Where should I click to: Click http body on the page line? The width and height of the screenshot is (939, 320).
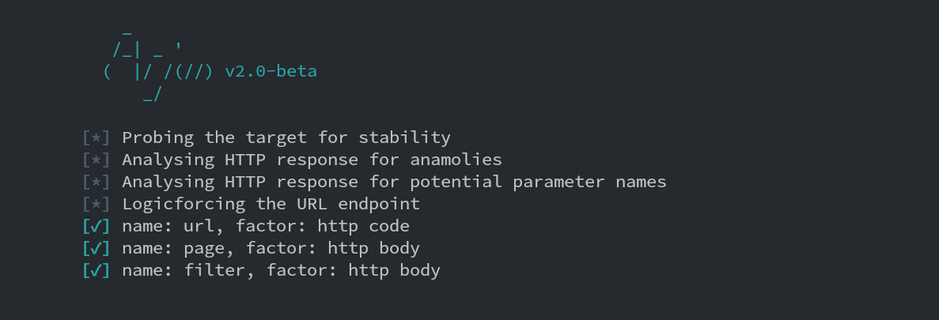point(373,248)
